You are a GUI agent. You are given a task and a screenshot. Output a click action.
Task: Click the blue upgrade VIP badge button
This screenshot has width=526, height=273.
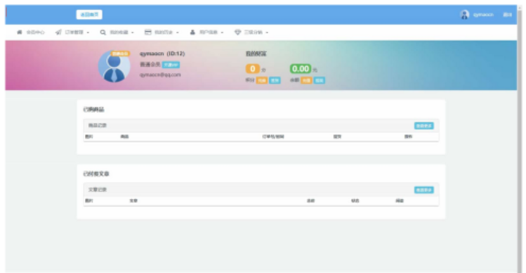171,65
